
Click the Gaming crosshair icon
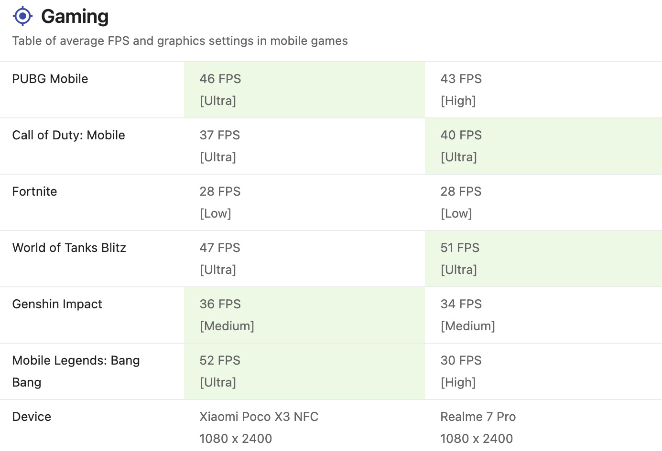(x=22, y=16)
